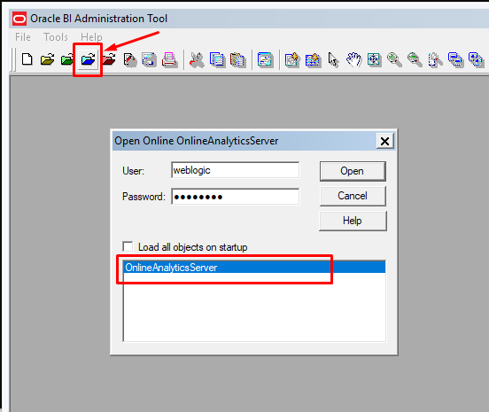The image size is (489, 412).
Task: Click the User input field
Action: [235, 170]
